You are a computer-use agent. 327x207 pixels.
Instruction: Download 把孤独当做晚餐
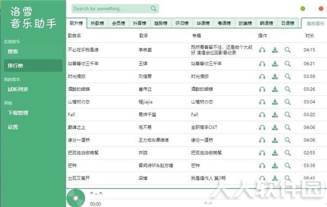tap(275, 153)
